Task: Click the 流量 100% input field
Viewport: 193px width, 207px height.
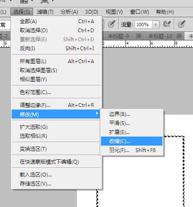Action: point(144,24)
